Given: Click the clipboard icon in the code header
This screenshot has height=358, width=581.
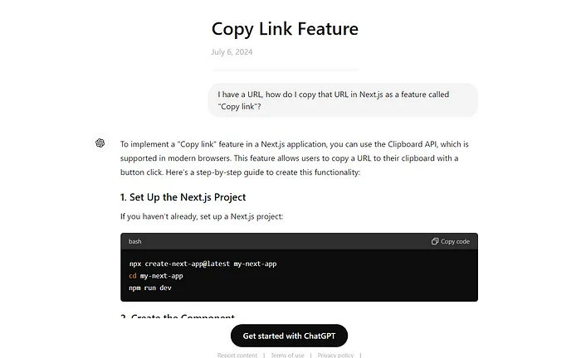Looking at the screenshot, I should coord(435,241).
